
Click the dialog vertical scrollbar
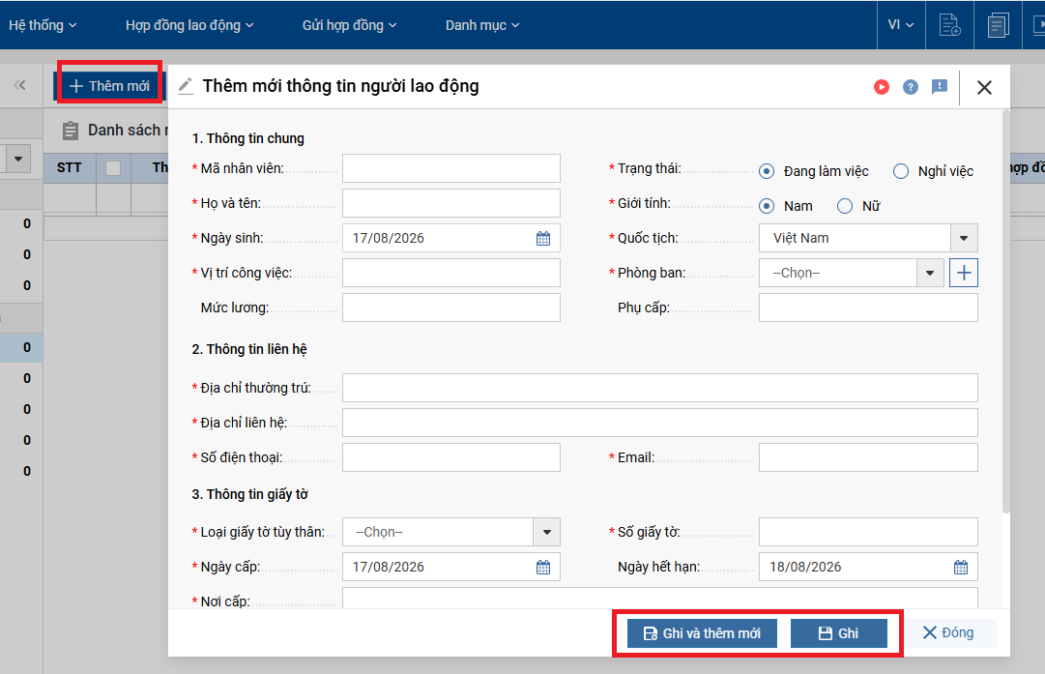coord(1005,312)
